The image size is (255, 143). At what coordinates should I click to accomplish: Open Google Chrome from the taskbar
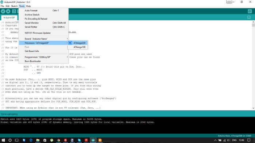59,140
